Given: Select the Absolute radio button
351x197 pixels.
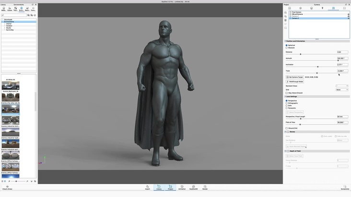Looking at the screenshot, I should [x=287, y=48].
